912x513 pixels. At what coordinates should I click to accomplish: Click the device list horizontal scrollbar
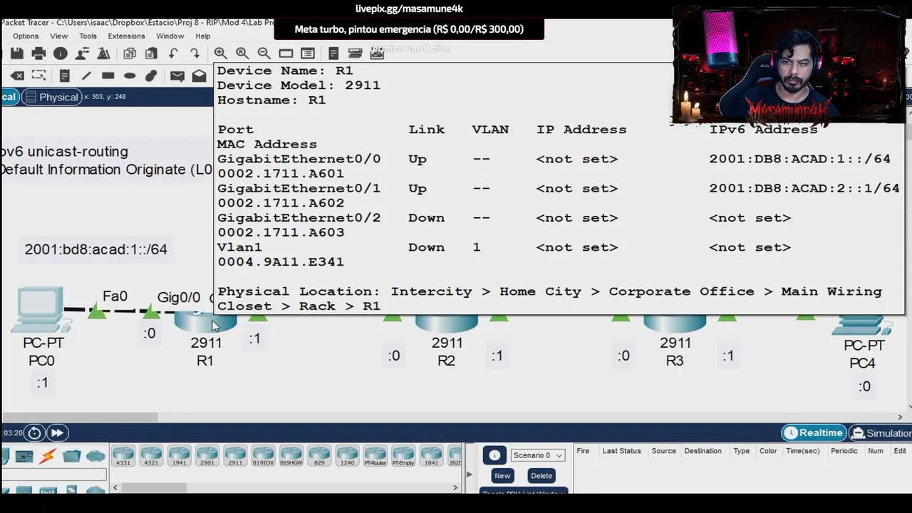pos(153,487)
